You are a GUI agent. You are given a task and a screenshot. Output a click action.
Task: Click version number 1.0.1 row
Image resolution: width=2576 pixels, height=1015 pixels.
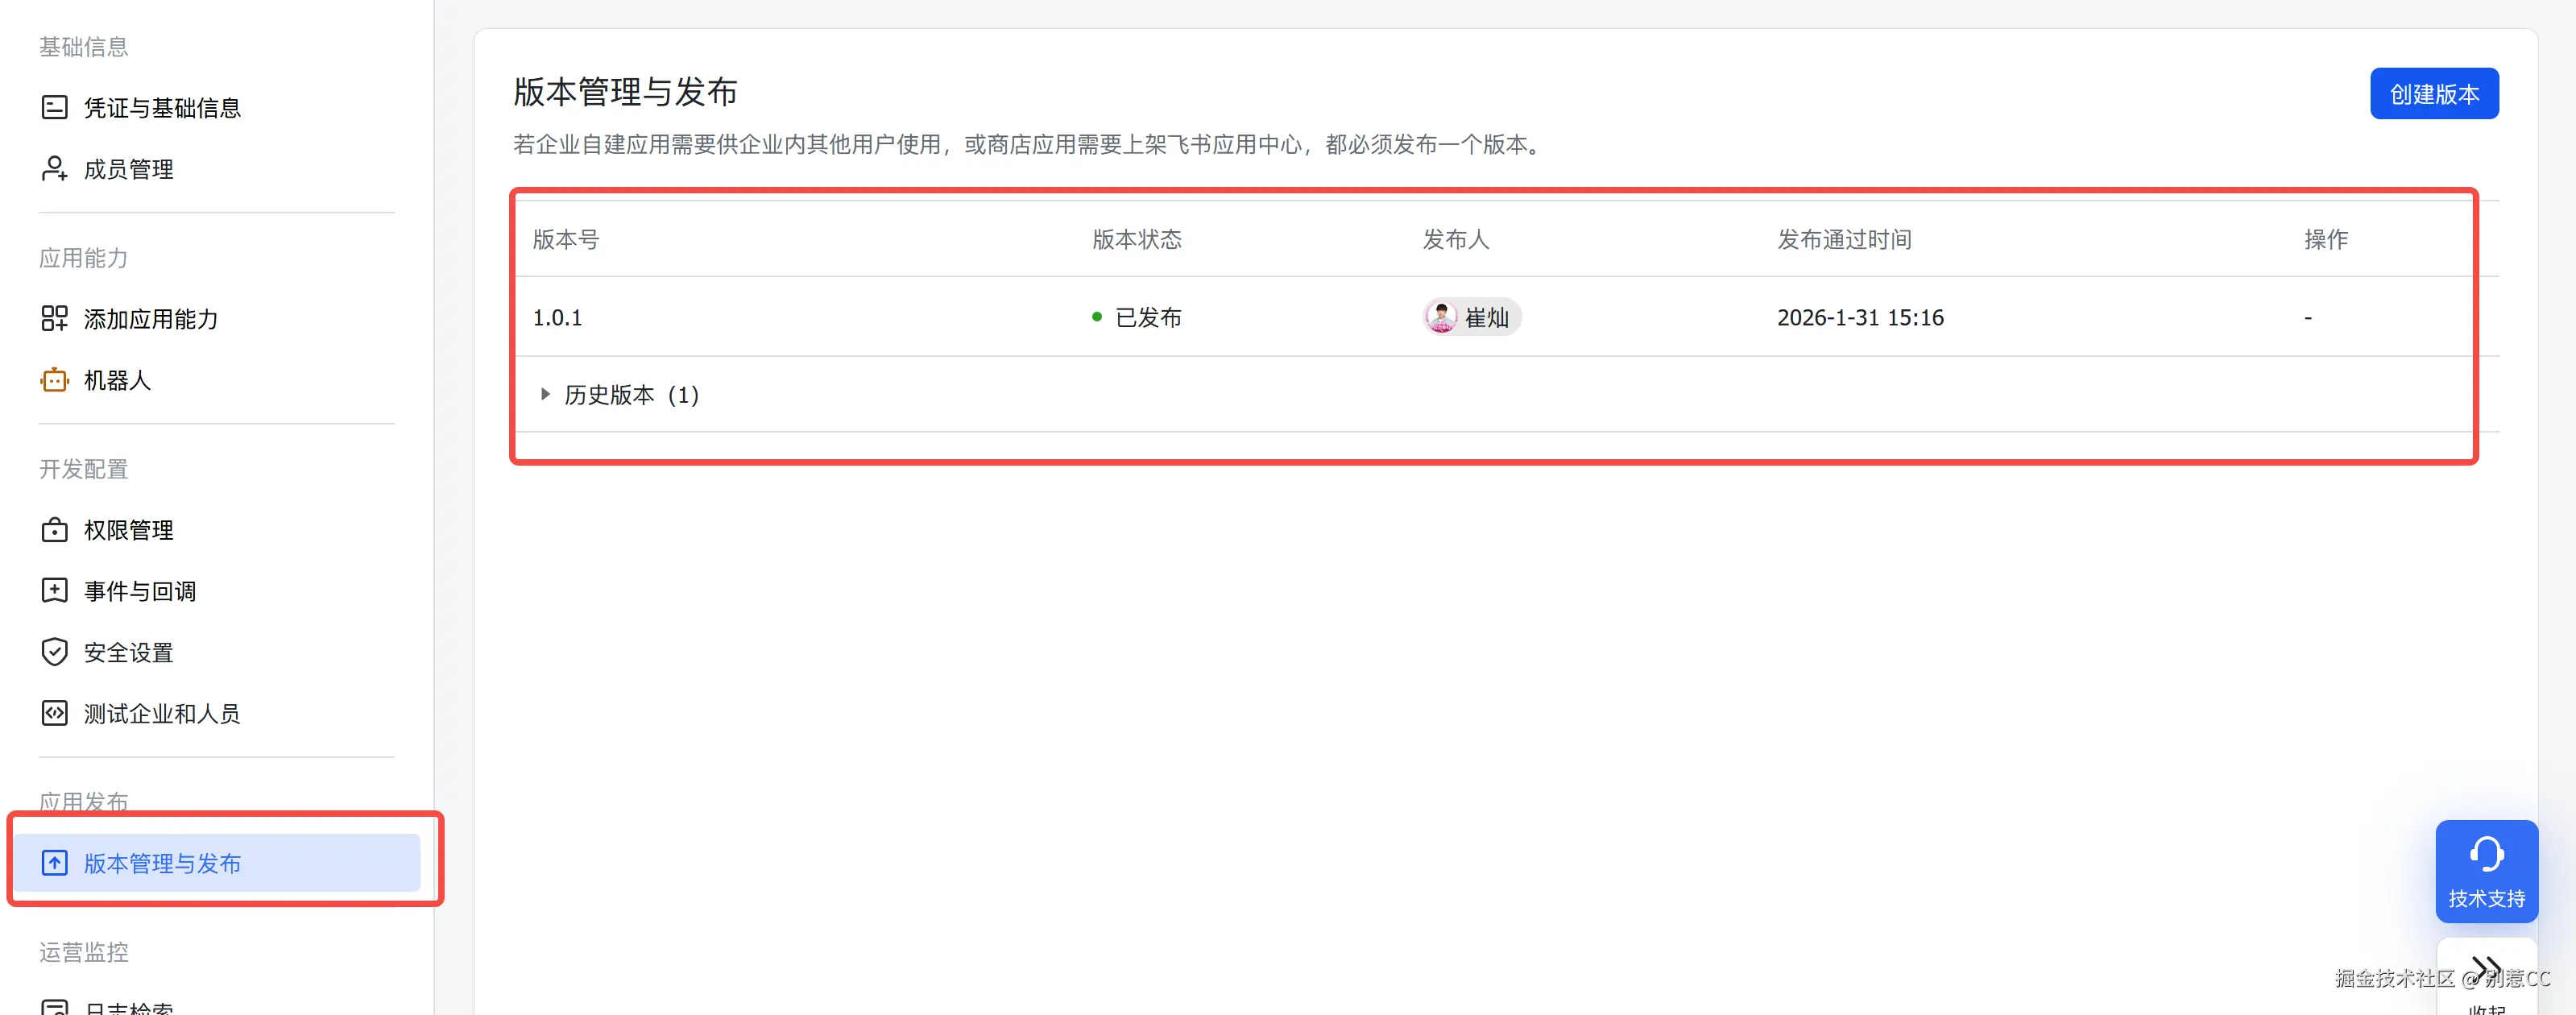[x=557, y=317]
